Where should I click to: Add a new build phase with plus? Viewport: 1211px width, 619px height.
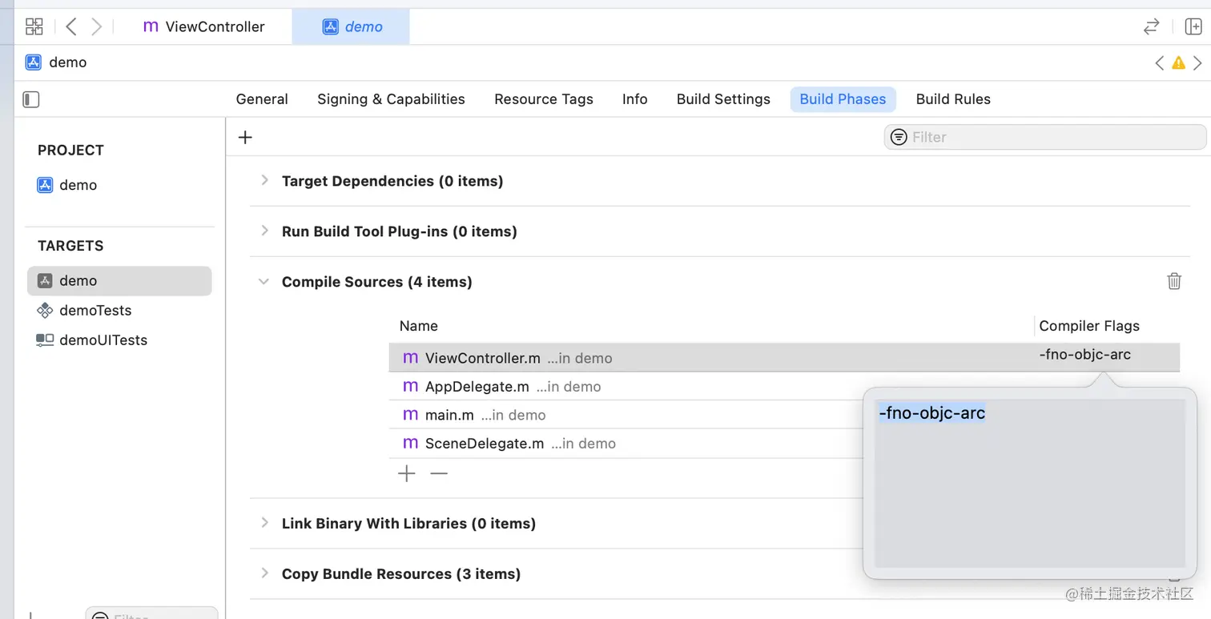click(245, 137)
